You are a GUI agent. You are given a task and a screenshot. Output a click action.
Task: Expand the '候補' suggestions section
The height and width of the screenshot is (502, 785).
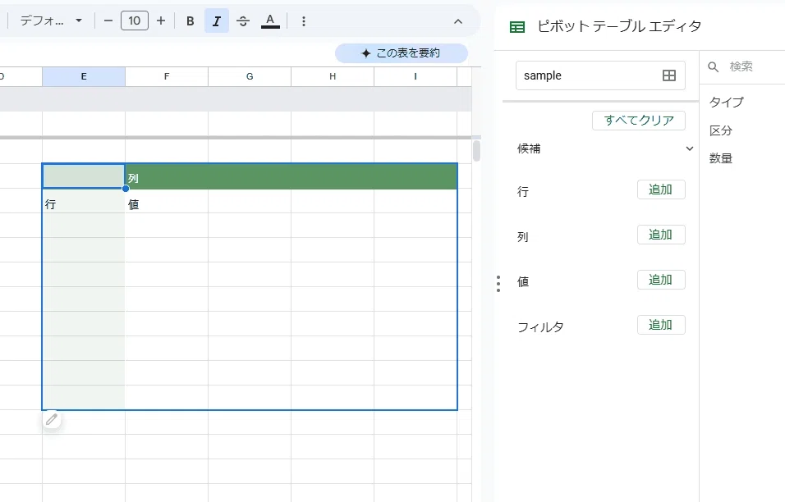tap(690, 148)
